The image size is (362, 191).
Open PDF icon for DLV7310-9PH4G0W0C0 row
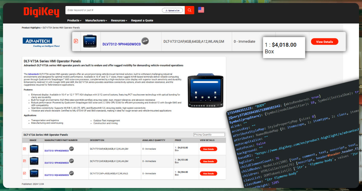[x=24, y=149]
